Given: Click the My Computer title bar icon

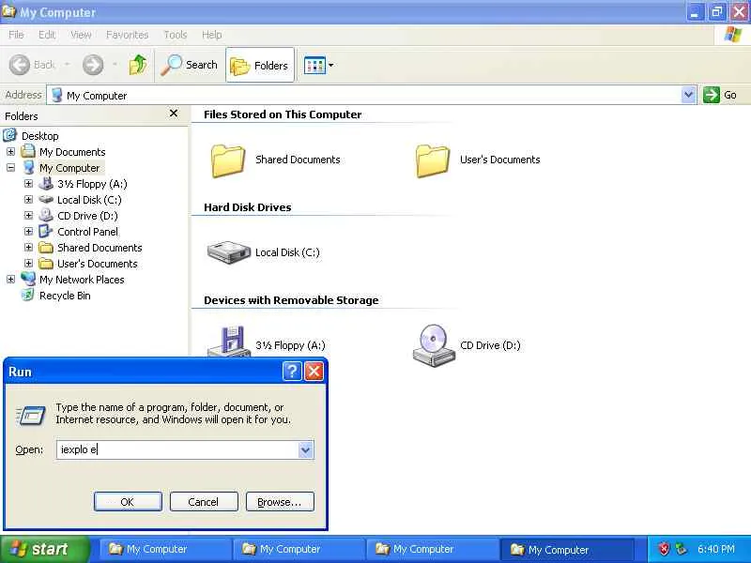Looking at the screenshot, I should click(9, 10).
